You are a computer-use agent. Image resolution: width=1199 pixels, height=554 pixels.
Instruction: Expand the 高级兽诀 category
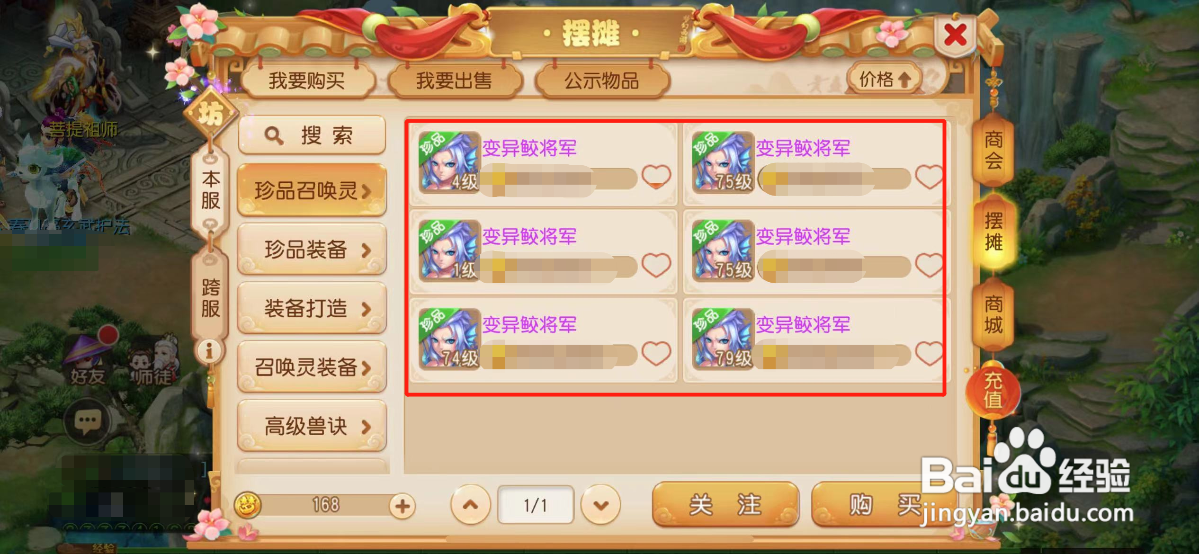[x=312, y=426]
